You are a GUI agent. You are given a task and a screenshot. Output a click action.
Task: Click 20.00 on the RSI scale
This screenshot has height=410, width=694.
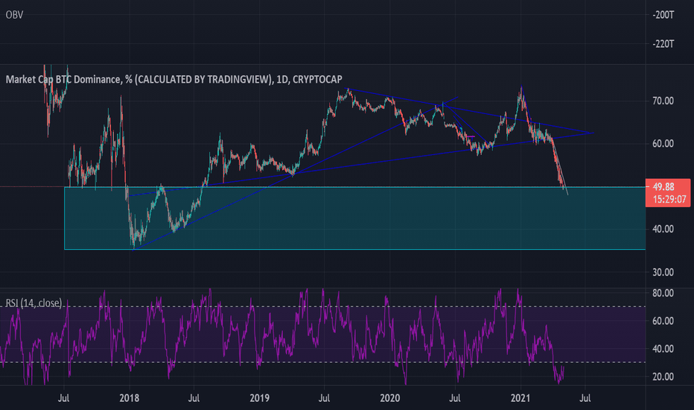663,376
